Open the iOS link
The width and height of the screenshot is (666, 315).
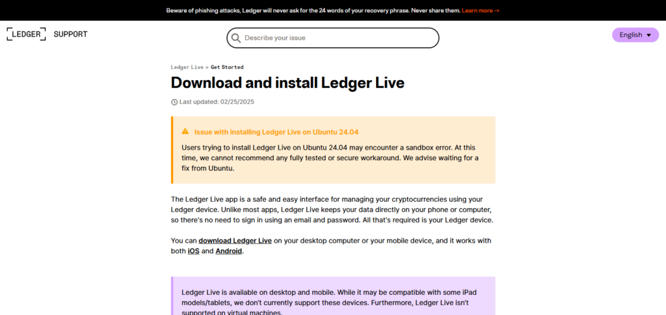pyautogui.click(x=193, y=251)
